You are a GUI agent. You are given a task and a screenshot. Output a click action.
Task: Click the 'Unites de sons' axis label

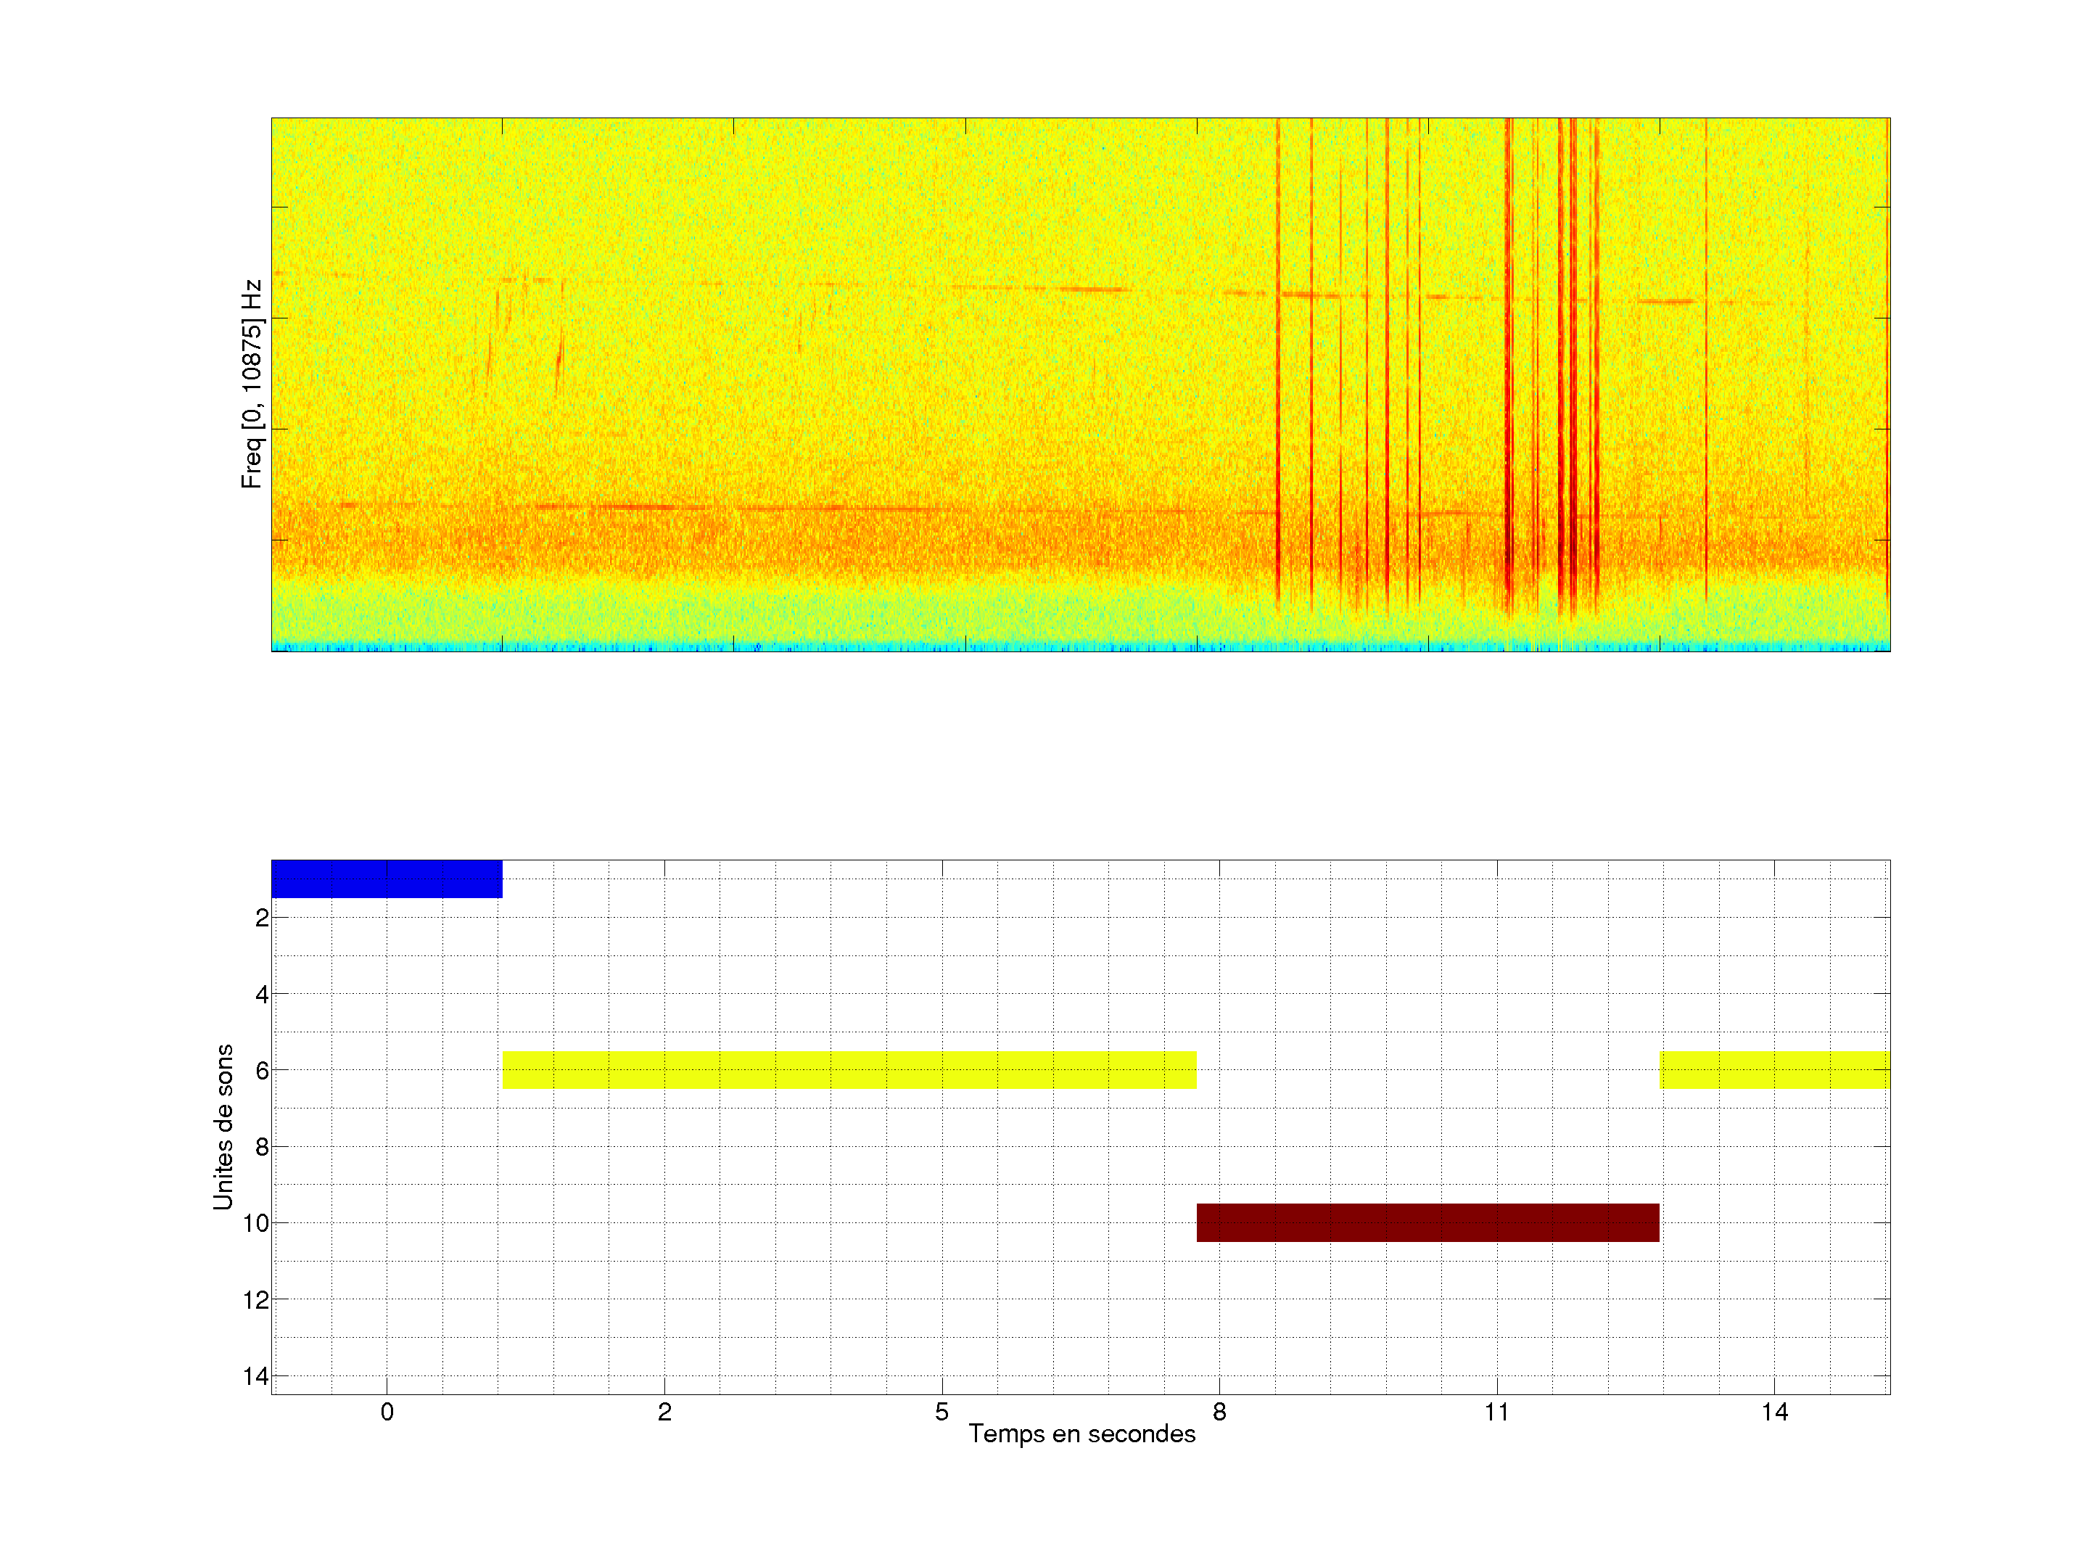[223, 1126]
